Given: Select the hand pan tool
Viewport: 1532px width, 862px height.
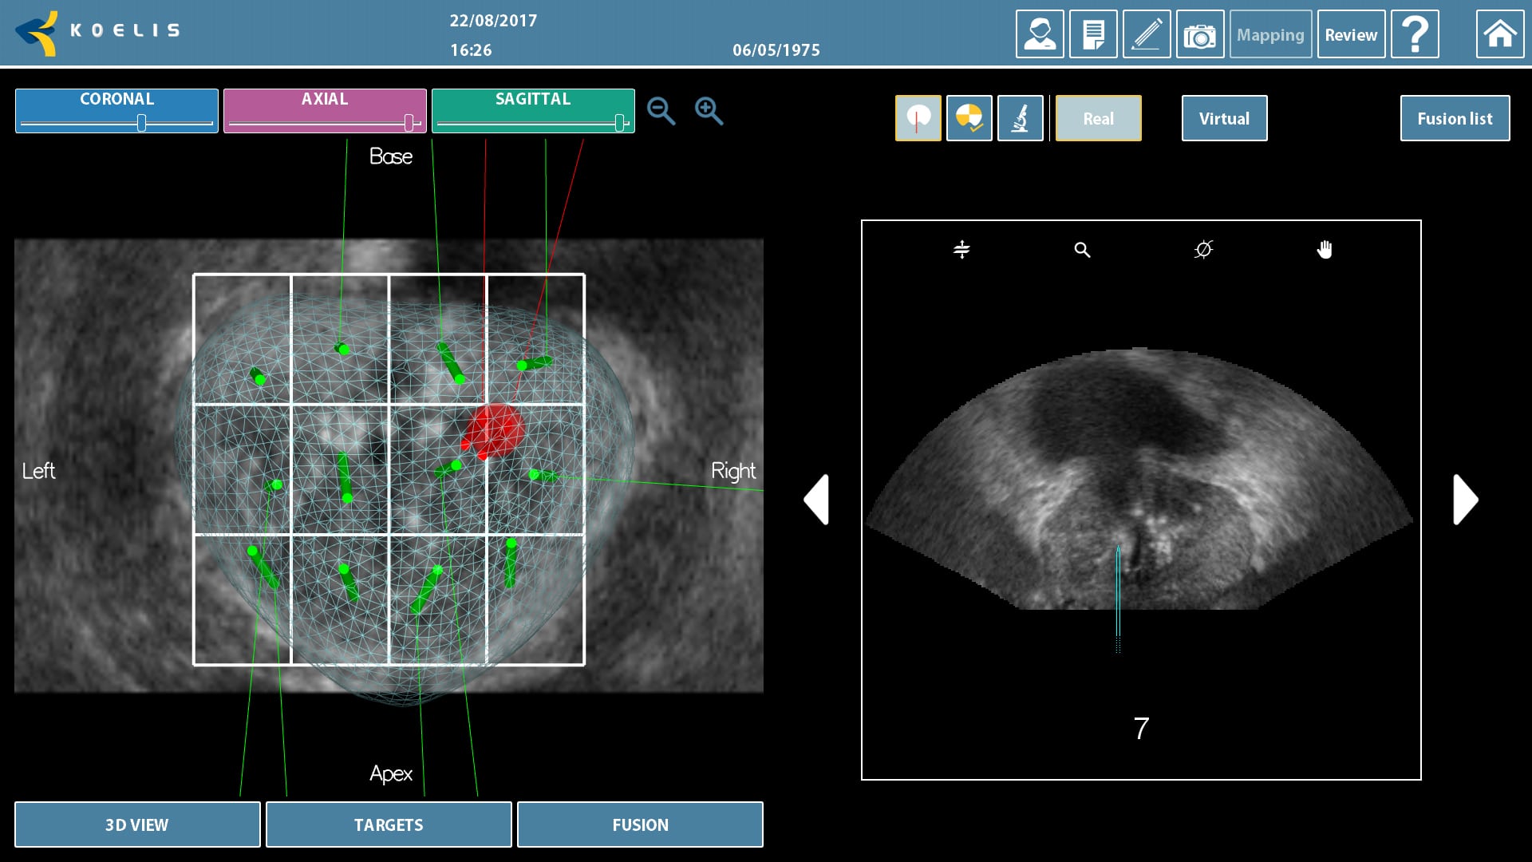Looking at the screenshot, I should (x=1324, y=250).
